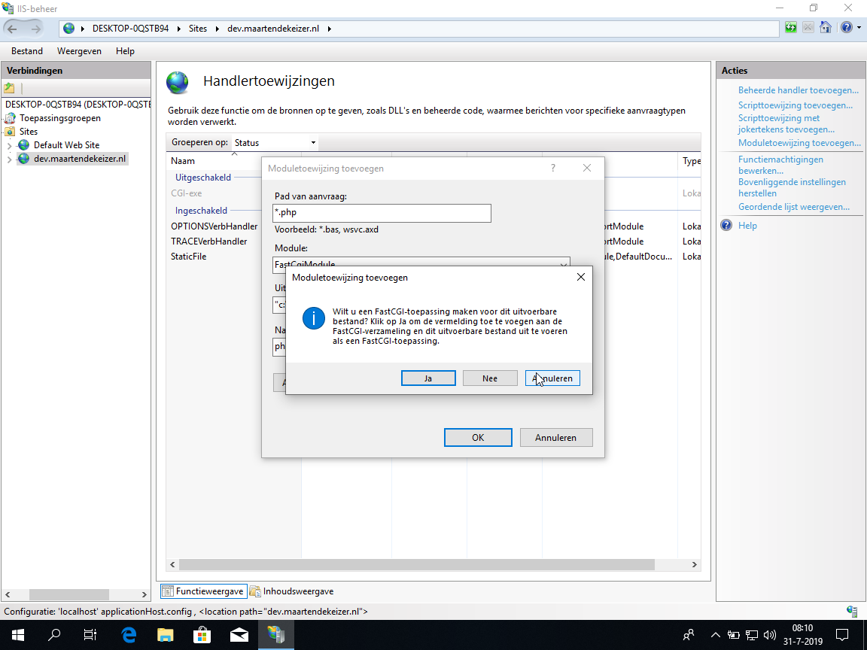Close the FastCGI confirmation message box

(580, 277)
